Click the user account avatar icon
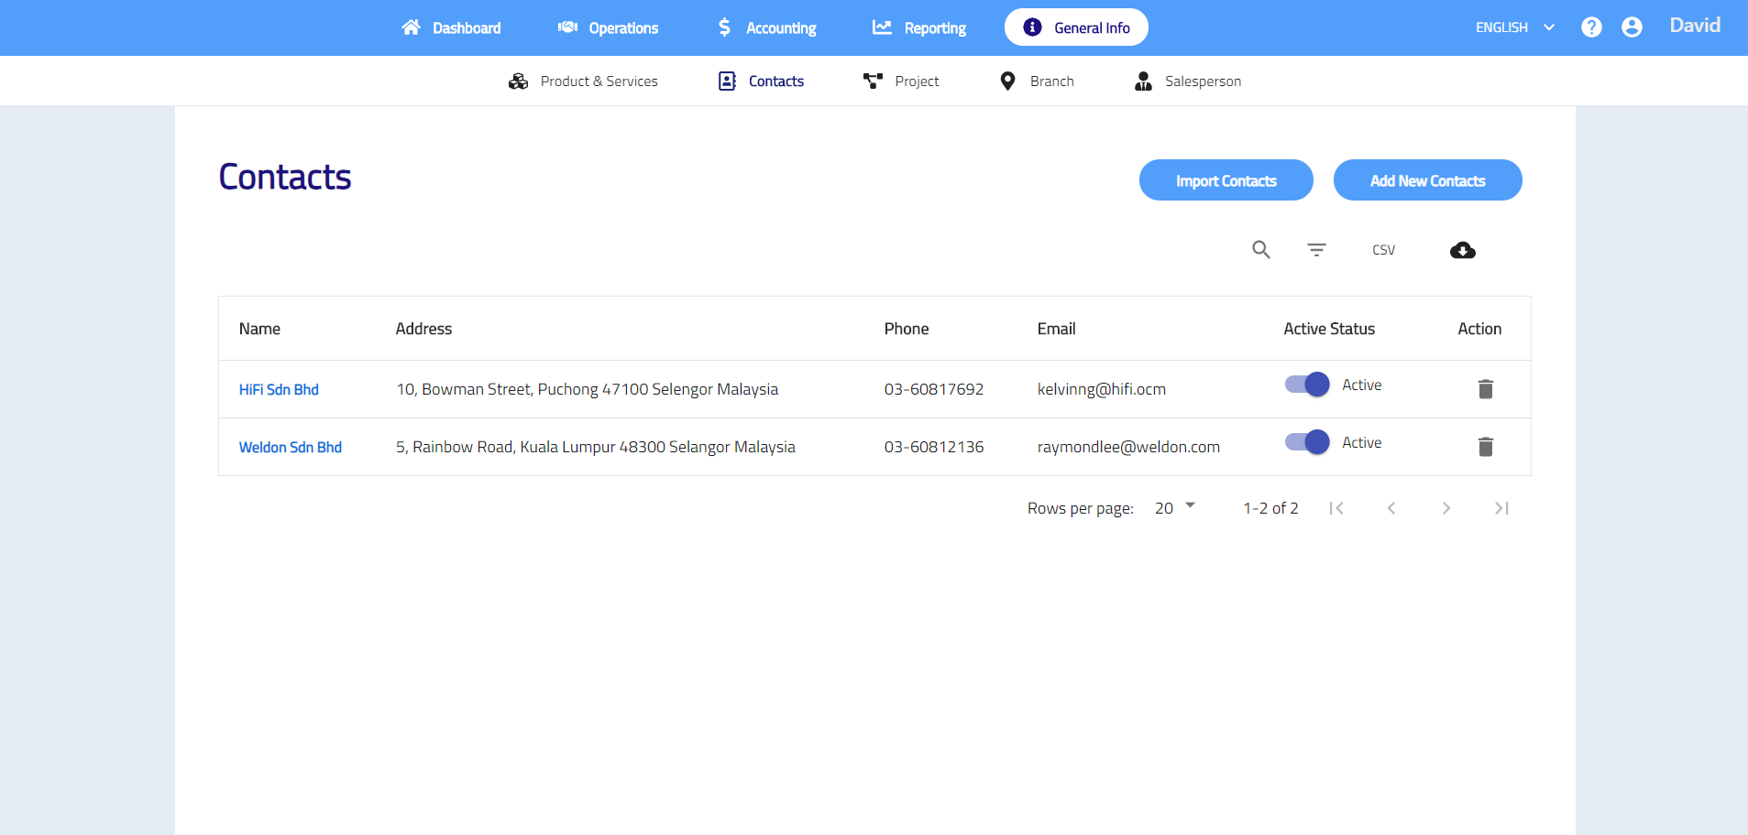 coord(1632,27)
